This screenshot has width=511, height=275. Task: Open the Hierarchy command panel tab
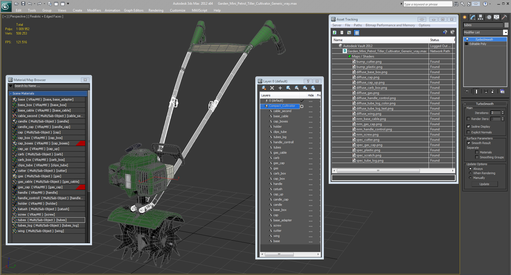[480, 17]
